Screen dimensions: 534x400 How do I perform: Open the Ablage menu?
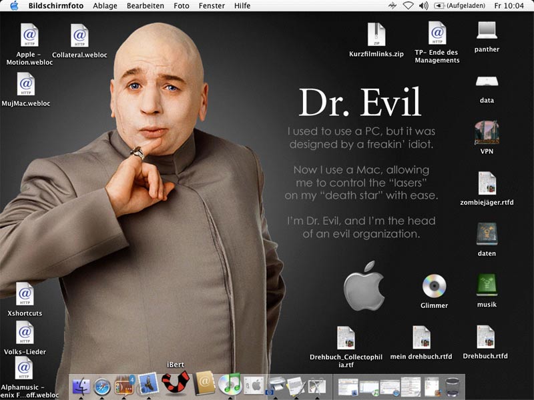click(x=105, y=6)
